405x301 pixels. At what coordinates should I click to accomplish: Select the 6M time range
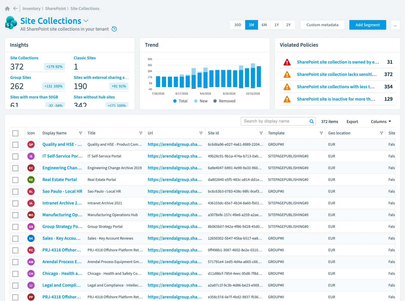264,25
